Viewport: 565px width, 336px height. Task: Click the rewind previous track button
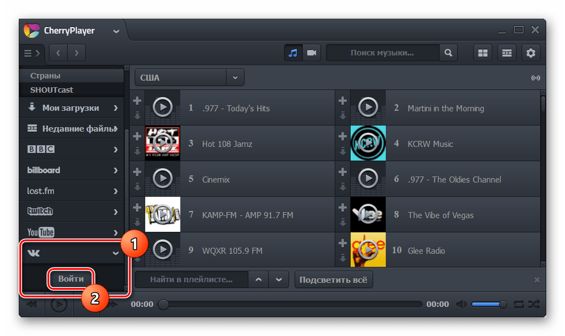point(32,305)
